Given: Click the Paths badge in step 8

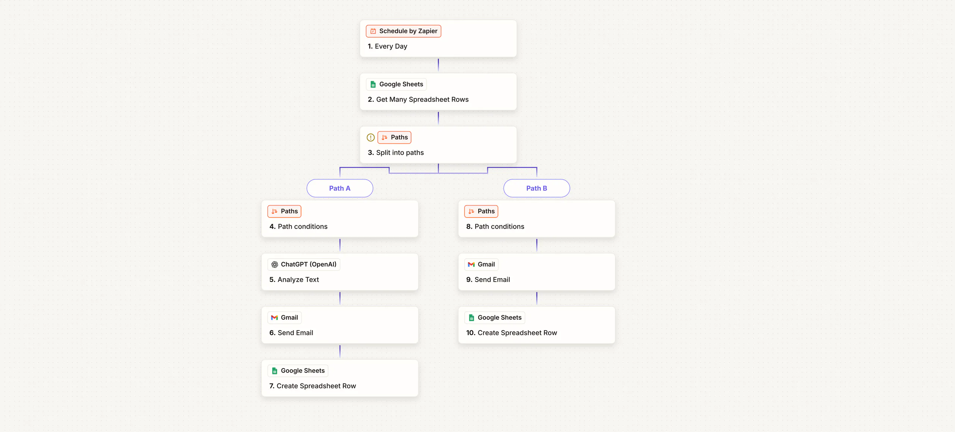Looking at the screenshot, I should 481,212.
